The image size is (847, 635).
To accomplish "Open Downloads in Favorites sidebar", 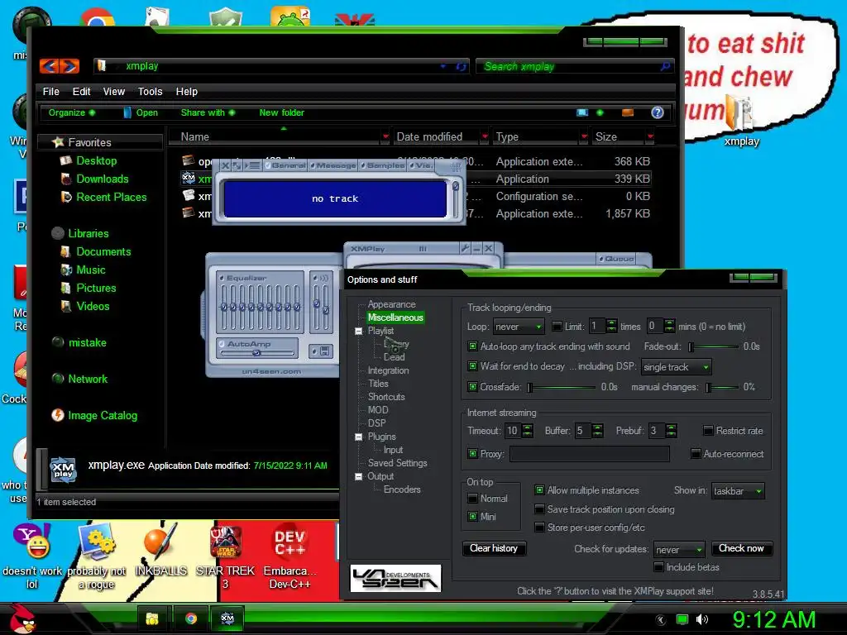I will pyautogui.click(x=102, y=179).
